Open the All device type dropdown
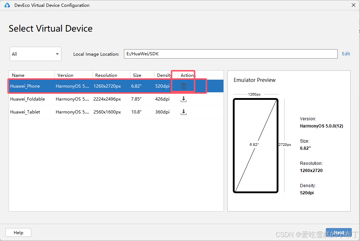 (x=35, y=54)
